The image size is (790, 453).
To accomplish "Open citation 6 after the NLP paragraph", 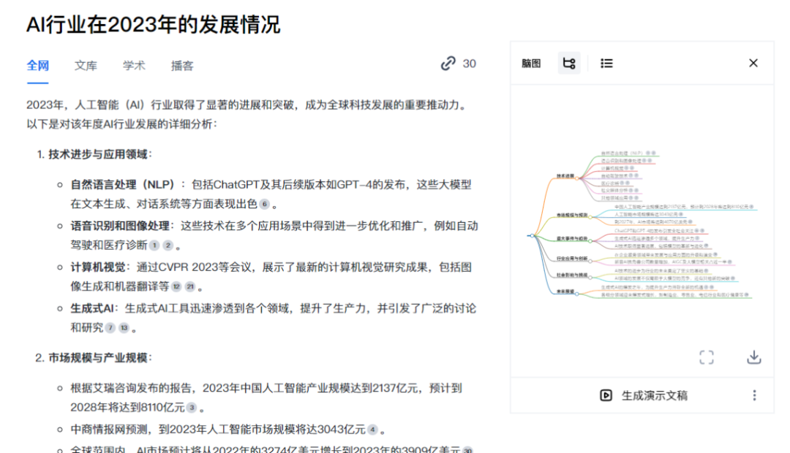I will click(x=264, y=205).
